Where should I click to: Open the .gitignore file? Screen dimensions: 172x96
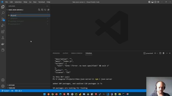(x=28, y=18)
